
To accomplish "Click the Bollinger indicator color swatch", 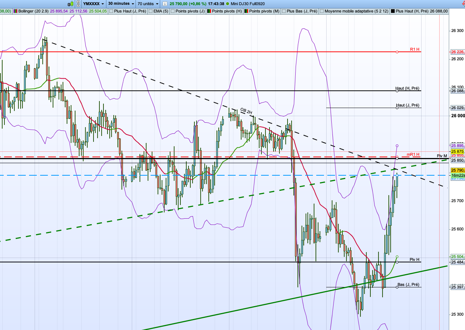I will [x=15, y=11].
